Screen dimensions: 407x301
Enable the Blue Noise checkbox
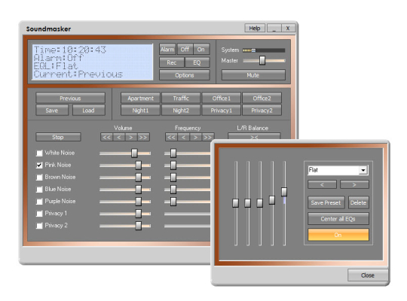point(39,190)
